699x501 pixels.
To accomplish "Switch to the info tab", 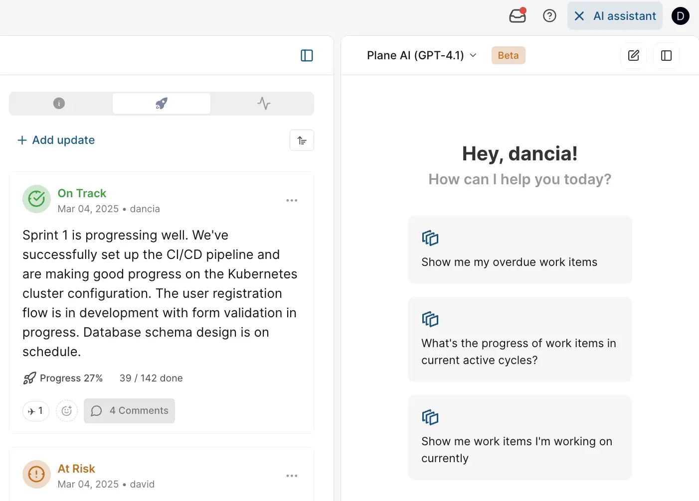I will [x=59, y=104].
